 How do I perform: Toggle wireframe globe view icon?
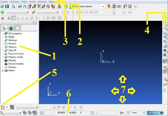tap(165, 72)
